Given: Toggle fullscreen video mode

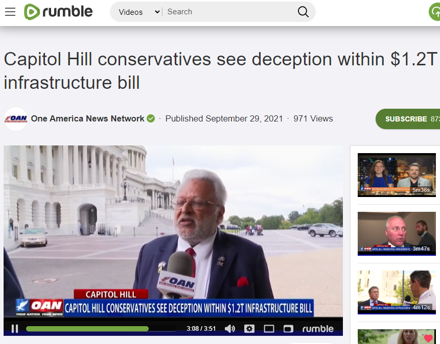Looking at the screenshot, I should pyautogui.click(x=288, y=329).
